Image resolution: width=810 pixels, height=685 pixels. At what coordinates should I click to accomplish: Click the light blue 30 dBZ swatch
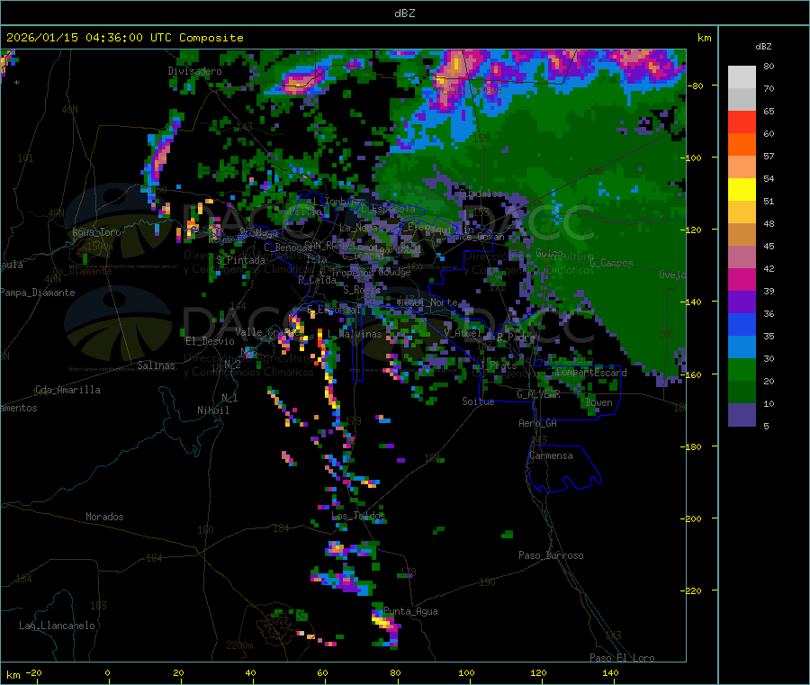[742, 347]
